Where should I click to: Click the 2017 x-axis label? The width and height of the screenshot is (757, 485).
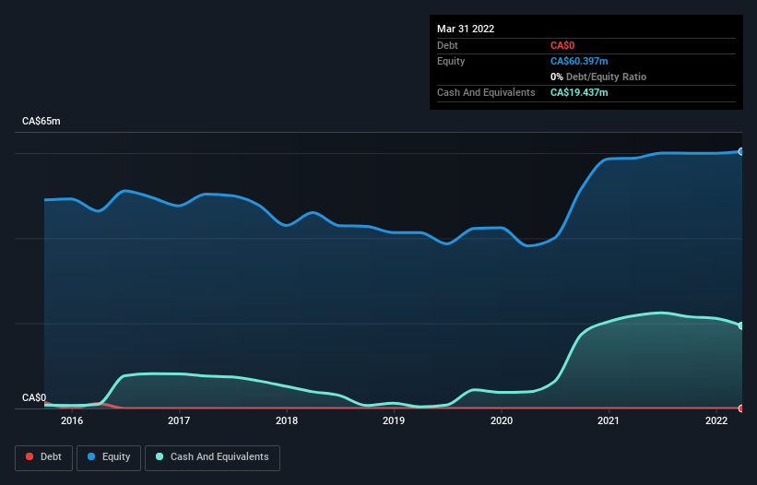pyautogui.click(x=179, y=420)
